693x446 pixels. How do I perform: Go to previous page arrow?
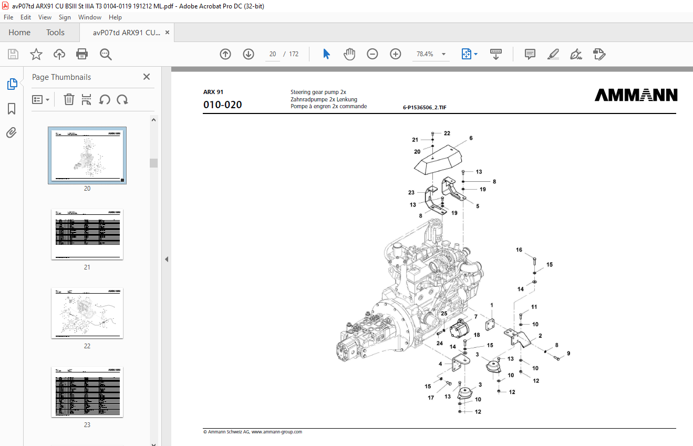point(225,54)
